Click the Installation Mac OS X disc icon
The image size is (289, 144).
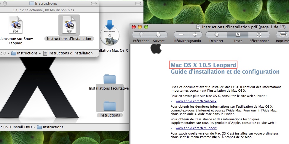(110, 32)
